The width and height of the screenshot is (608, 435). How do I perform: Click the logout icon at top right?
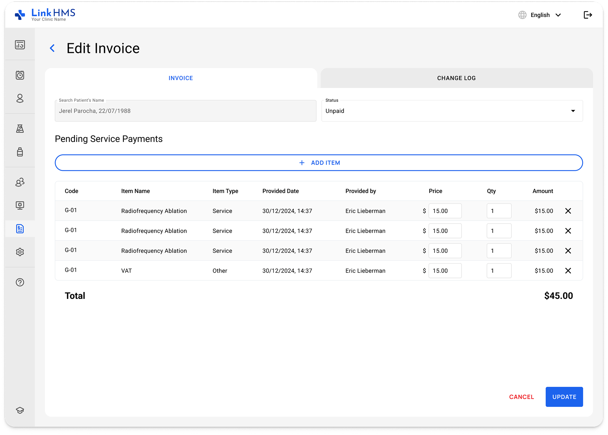point(588,15)
